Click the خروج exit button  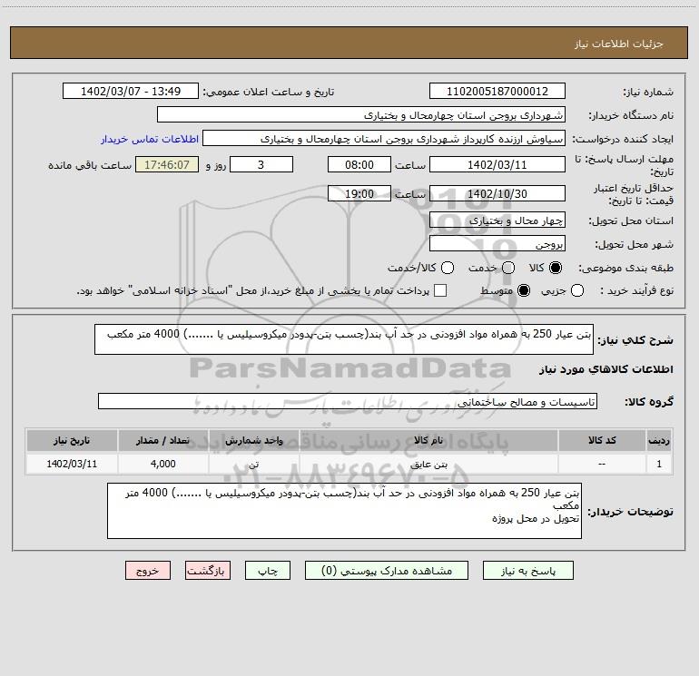point(148,571)
